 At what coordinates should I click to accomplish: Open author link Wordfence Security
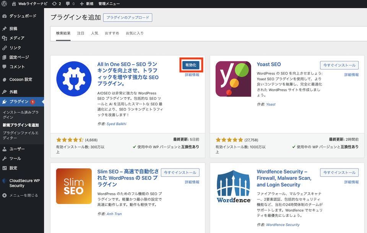pyautogui.click(x=283, y=225)
